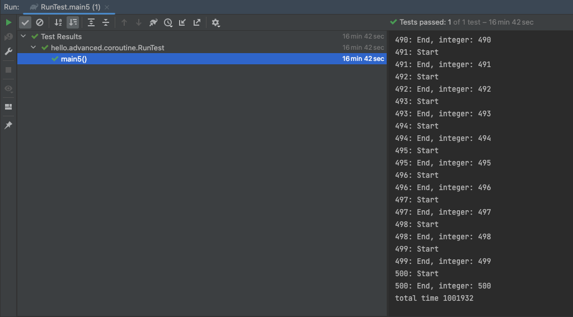Click '500: End, integer: 500' line
The image size is (573, 317).
[x=443, y=286]
